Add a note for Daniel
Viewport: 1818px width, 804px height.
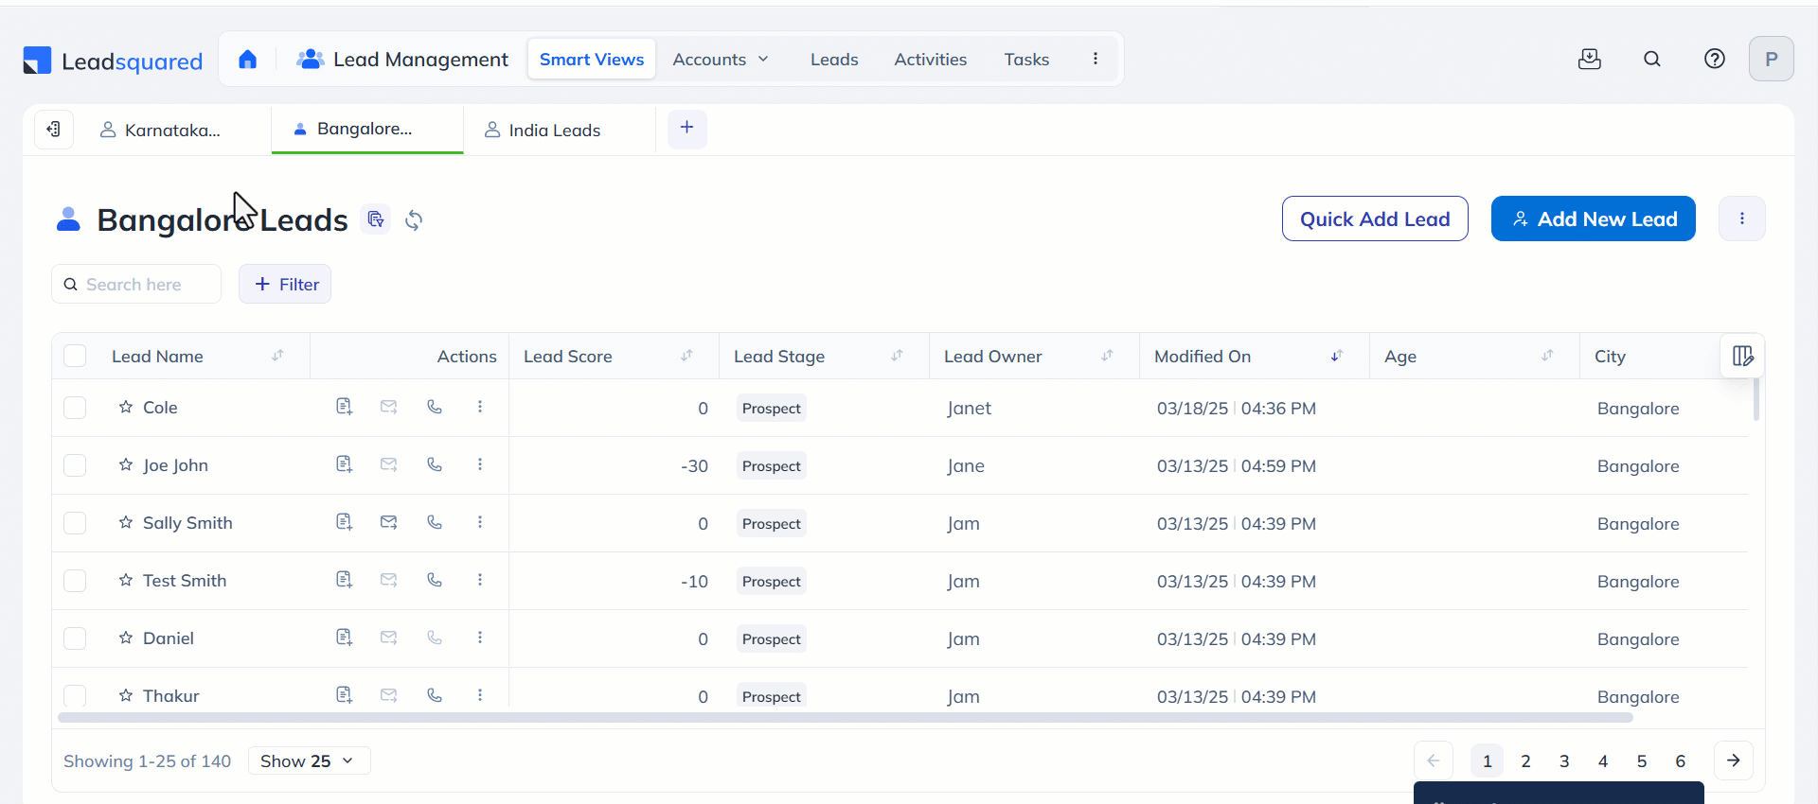coord(345,638)
